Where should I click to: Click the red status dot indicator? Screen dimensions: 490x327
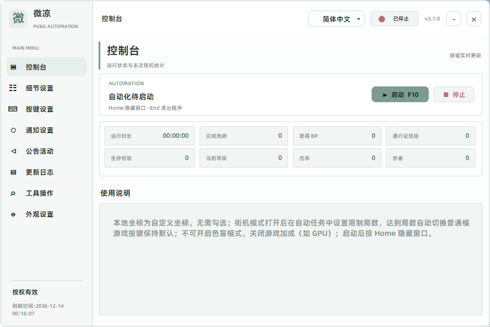pos(381,19)
